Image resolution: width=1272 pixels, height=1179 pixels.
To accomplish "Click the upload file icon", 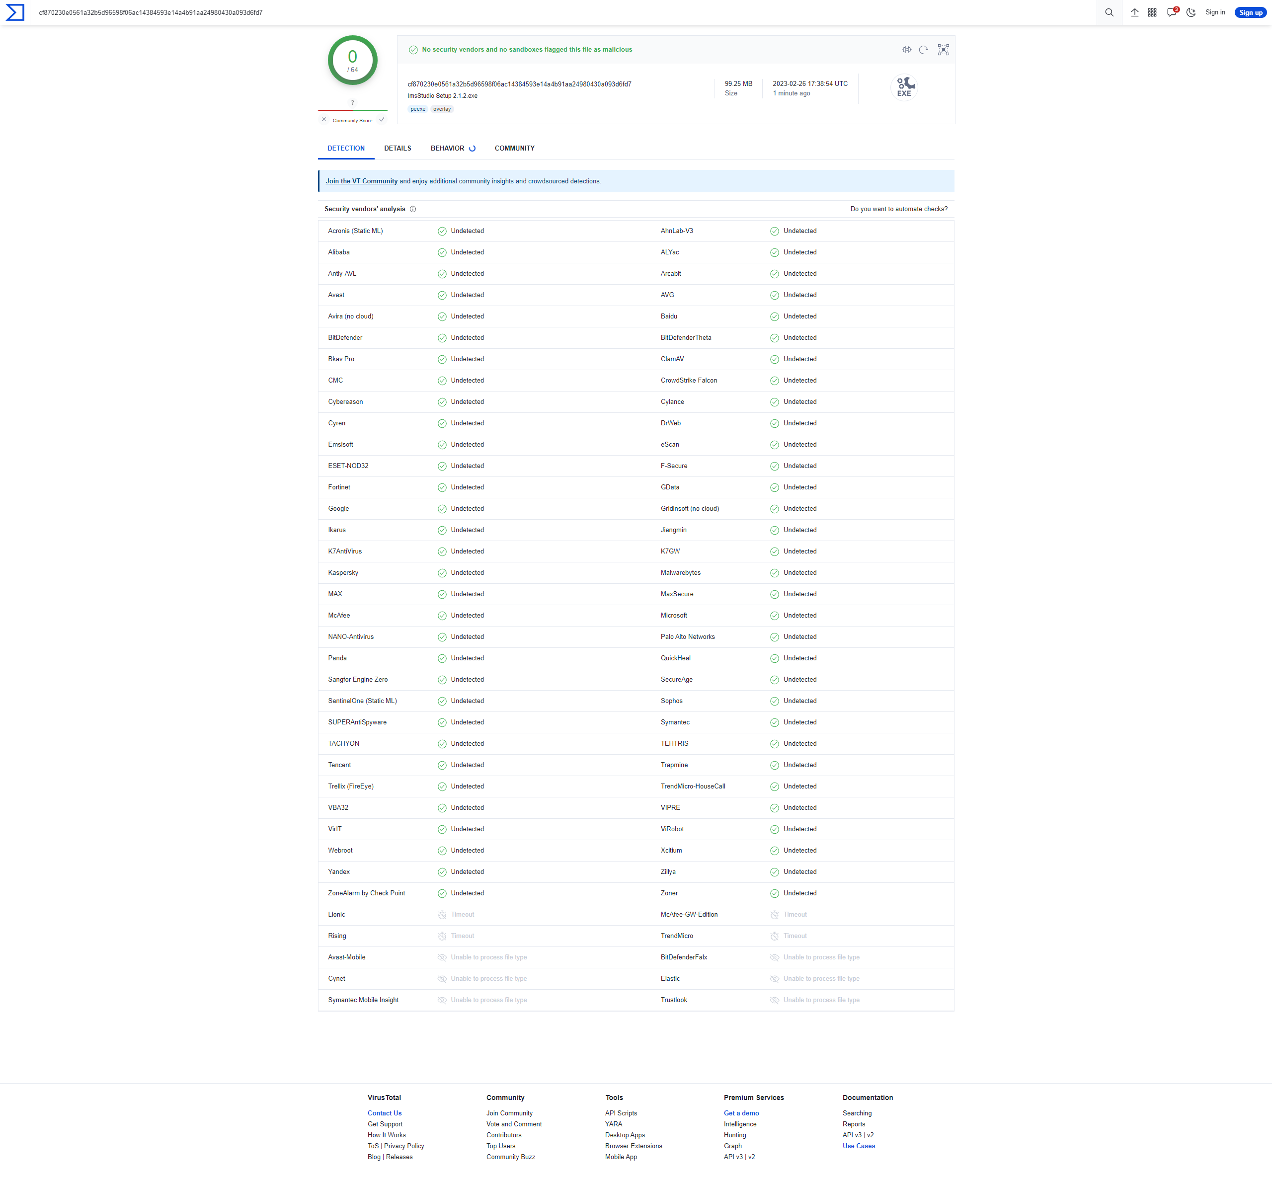I will tap(1134, 12).
